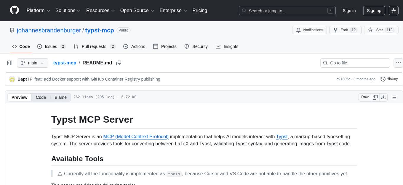The height and width of the screenshot is (185, 403).
Task: Expand the Open Source menu
Action: click(137, 10)
